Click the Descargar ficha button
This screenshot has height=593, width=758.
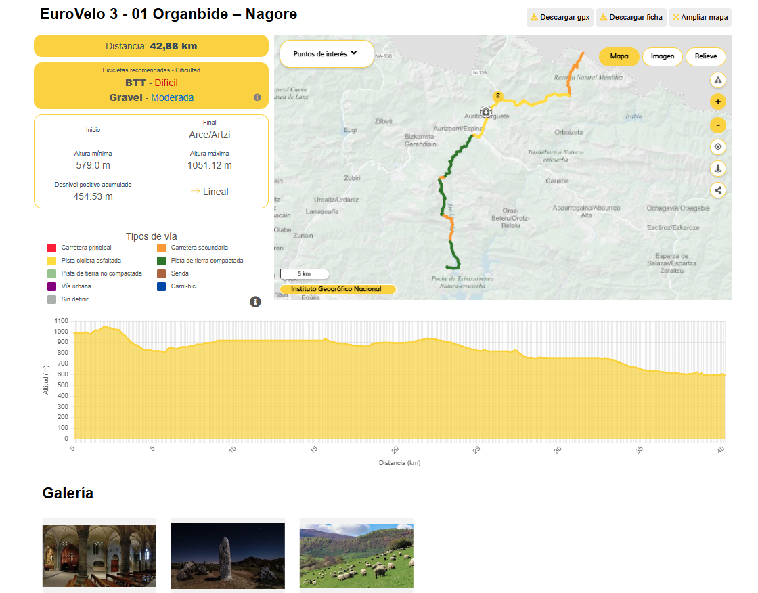point(631,17)
